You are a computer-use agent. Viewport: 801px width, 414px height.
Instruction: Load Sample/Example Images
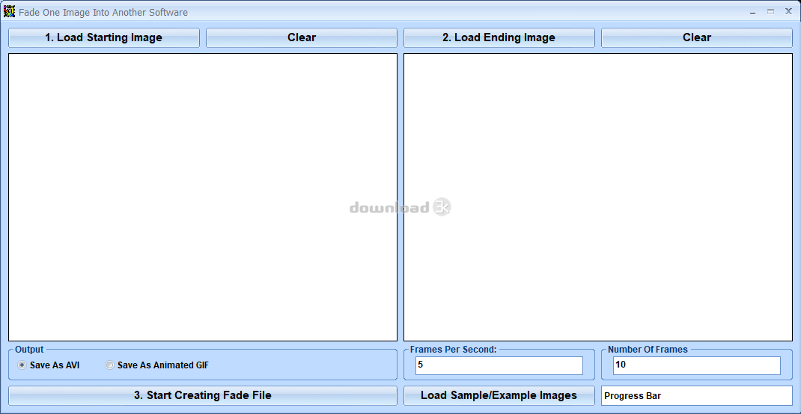pyautogui.click(x=499, y=395)
